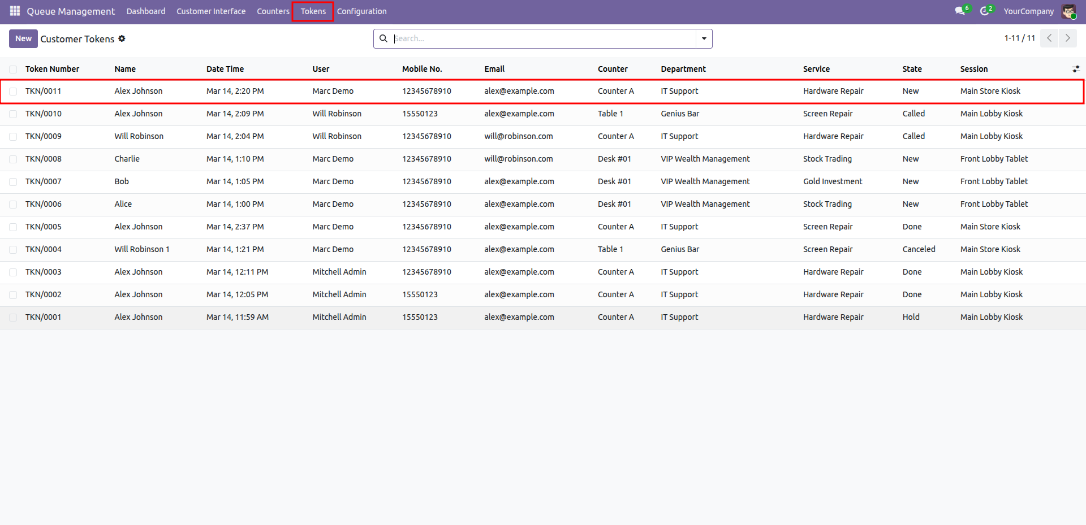
Task: Sort by Email column header
Action: pyautogui.click(x=494, y=69)
